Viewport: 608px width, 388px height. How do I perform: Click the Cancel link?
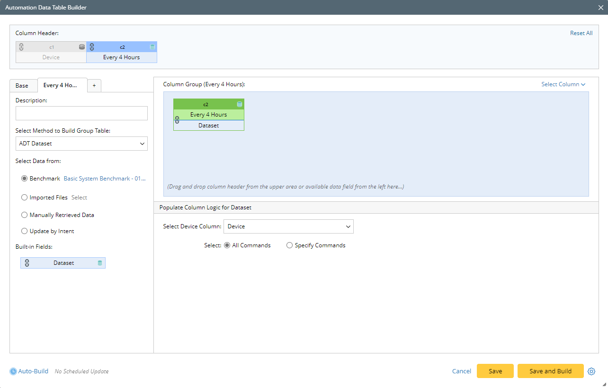pyautogui.click(x=462, y=371)
